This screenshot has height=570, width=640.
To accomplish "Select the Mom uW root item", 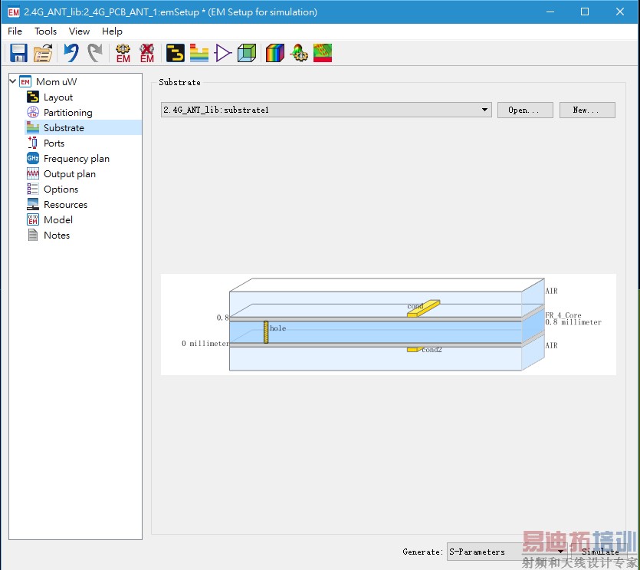I will (x=56, y=82).
